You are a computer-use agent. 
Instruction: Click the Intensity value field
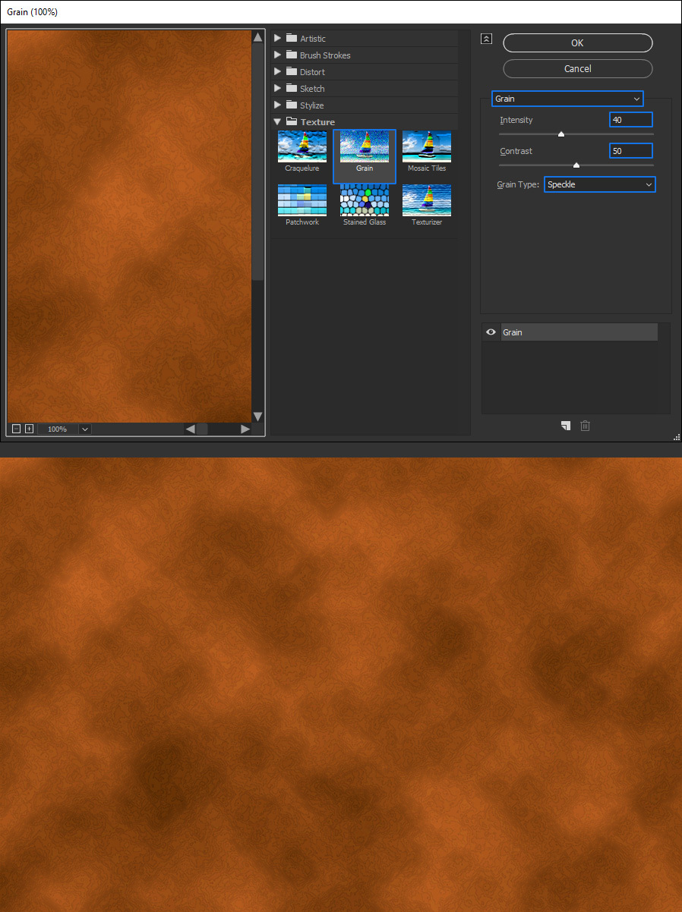tap(630, 120)
